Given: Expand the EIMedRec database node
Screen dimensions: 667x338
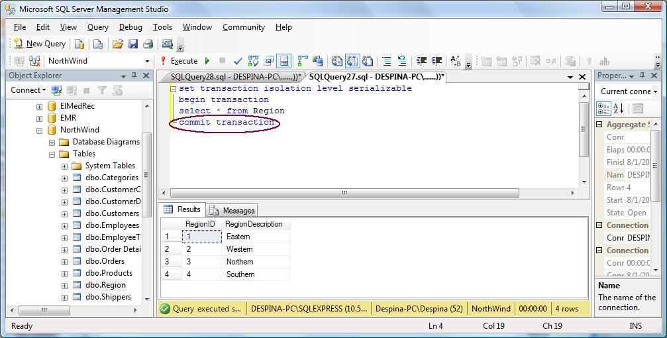Looking at the screenshot, I should click(x=40, y=107).
